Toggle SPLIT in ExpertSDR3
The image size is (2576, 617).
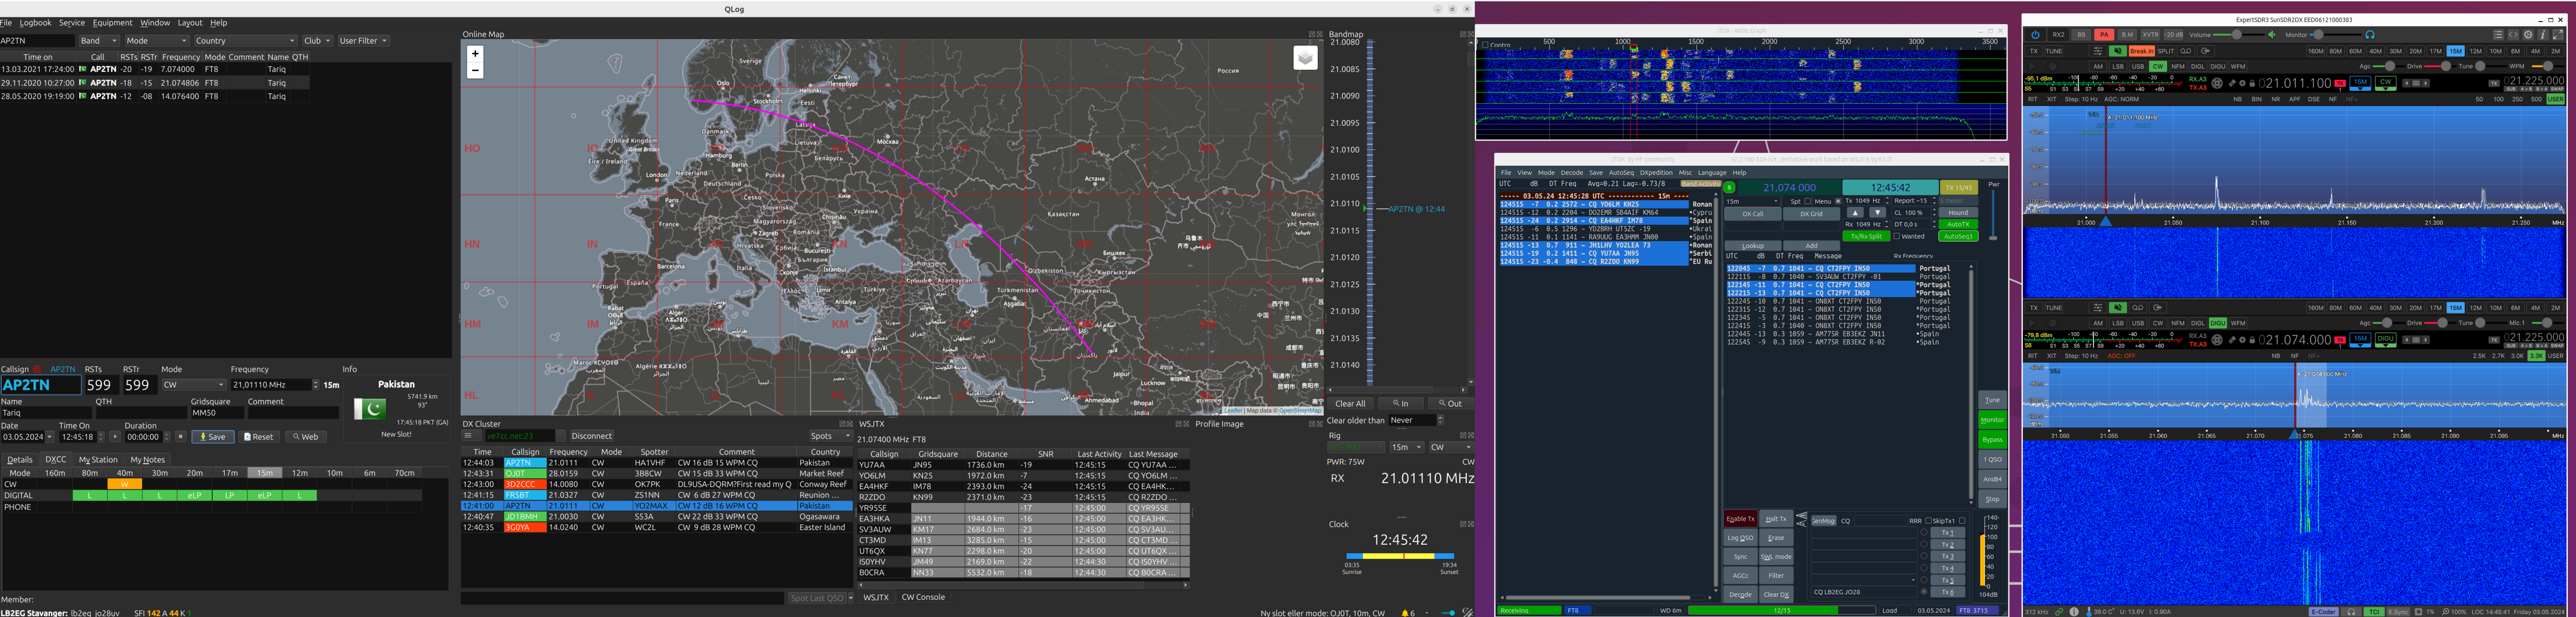(x=2166, y=51)
